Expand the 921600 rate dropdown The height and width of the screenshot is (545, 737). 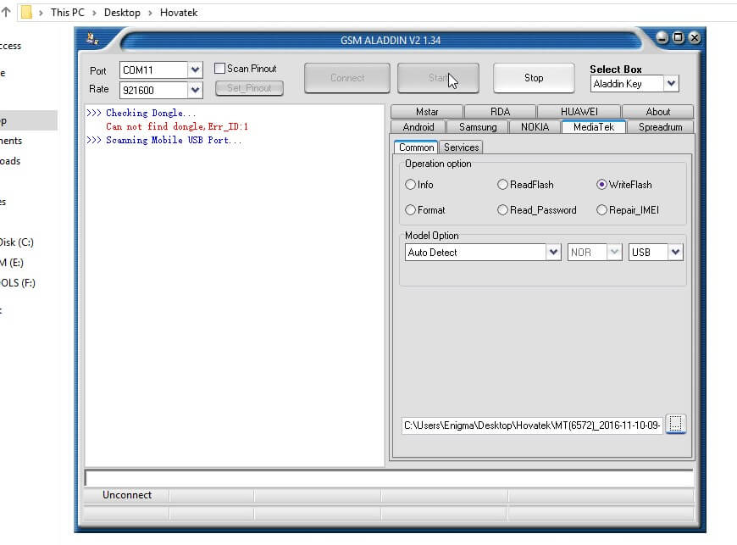click(x=196, y=90)
